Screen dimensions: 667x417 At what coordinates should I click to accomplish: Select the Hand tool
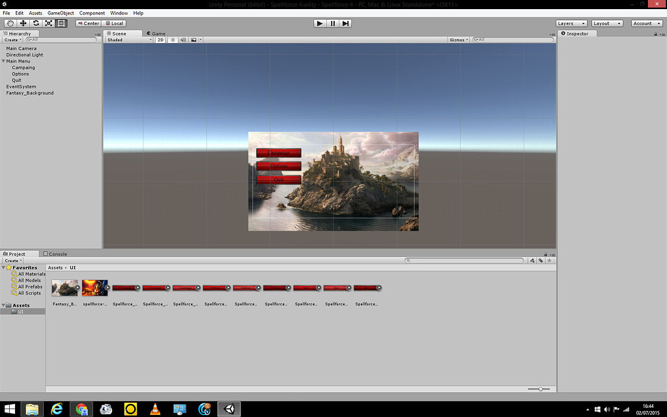[9, 23]
